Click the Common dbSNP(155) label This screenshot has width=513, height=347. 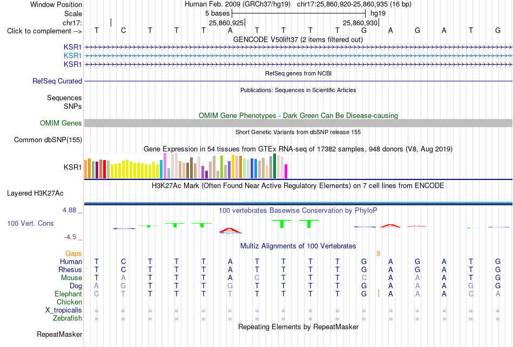tap(48, 140)
